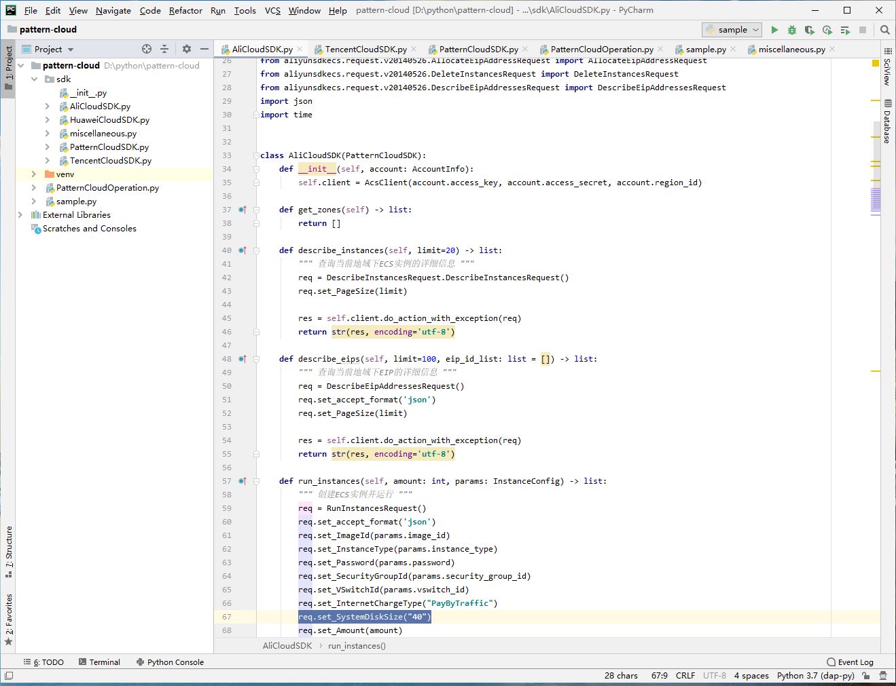This screenshot has width=896, height=686.
Task: Click the 67:9 line-column indicator
Action: point(659,675)
